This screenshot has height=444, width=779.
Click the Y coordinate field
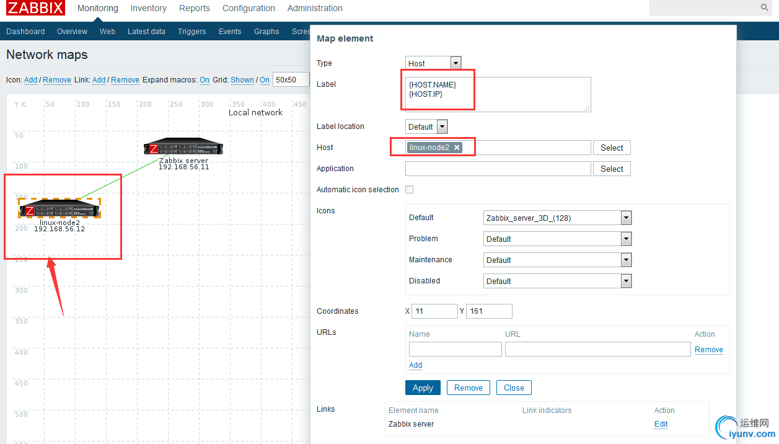489,311
